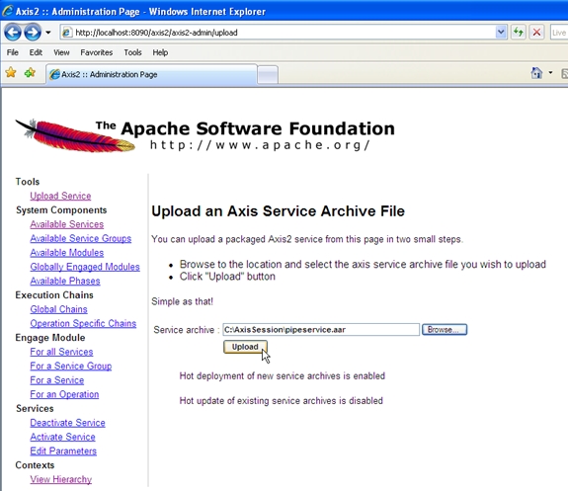Screen dimensions: 568x491
Task: Open Favorites Center star icon
Action: (11, 73)
